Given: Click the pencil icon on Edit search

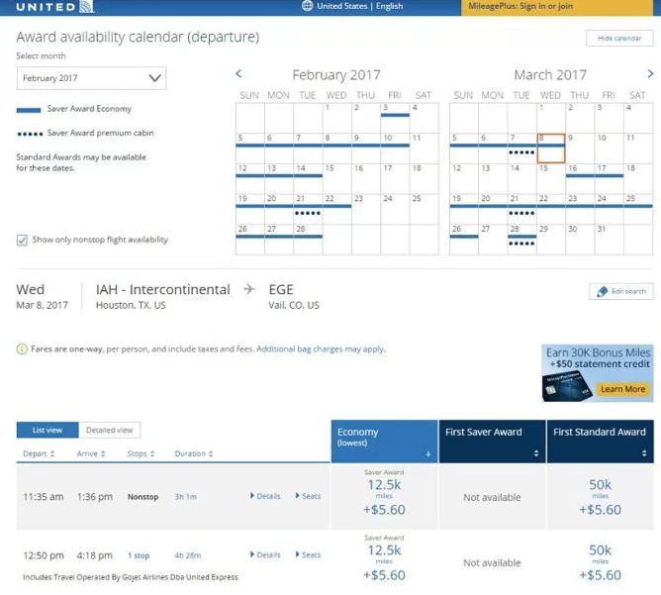Looking at the screenshot, I should pos(602,291).
